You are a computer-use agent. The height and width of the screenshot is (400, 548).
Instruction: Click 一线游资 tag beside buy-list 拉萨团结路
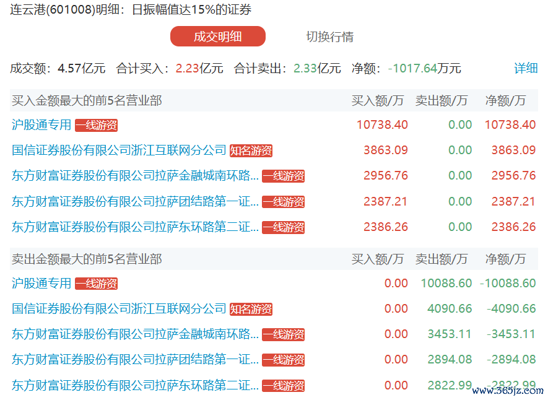click(284, 202)
